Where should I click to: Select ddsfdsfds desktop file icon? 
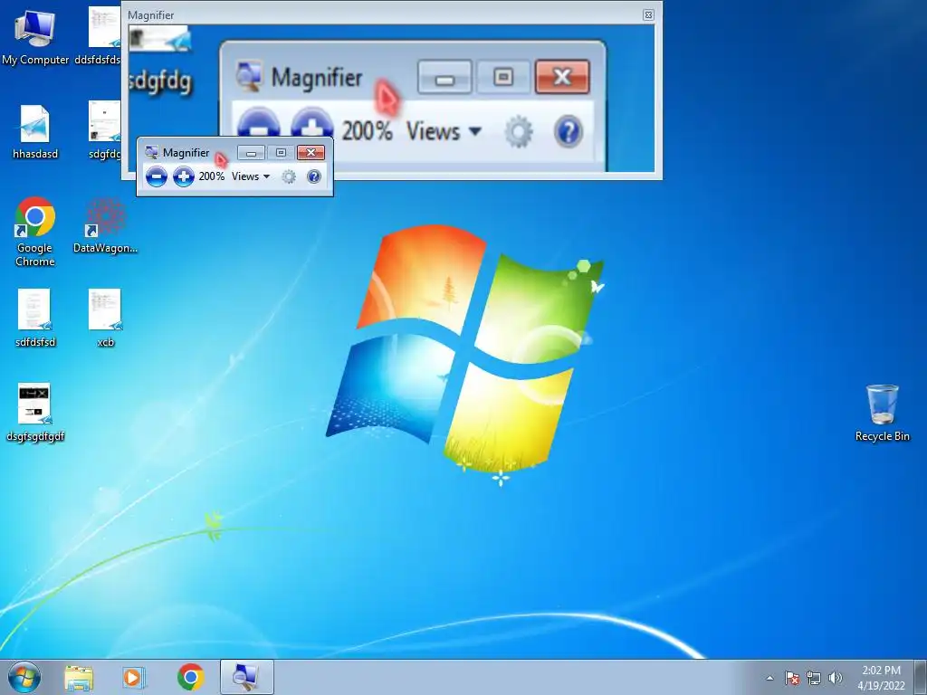98,36
